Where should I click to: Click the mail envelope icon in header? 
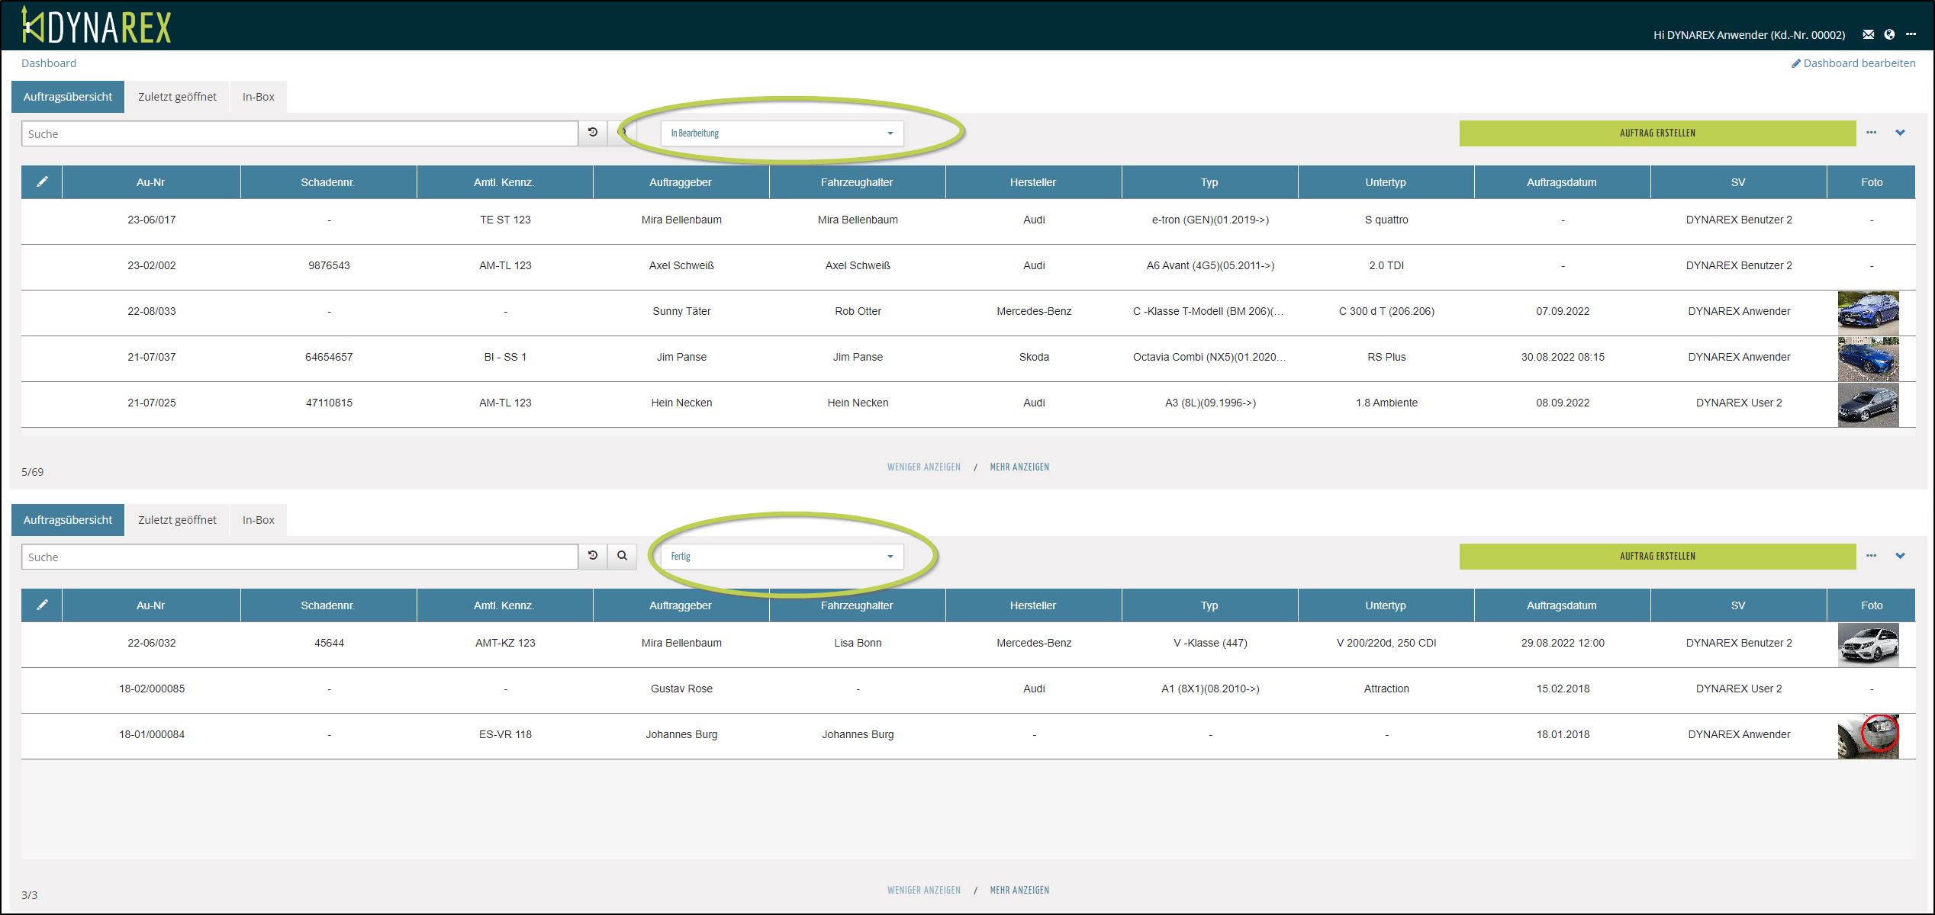pos(1868,34)
